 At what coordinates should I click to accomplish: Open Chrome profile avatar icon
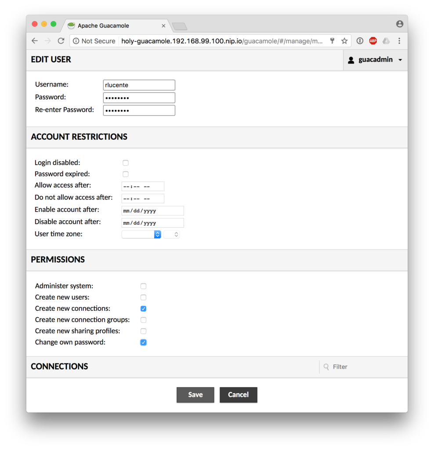point(400,24)
